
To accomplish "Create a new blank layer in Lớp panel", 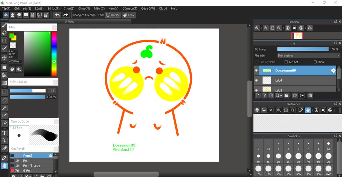I will click(x=258, y=96).
